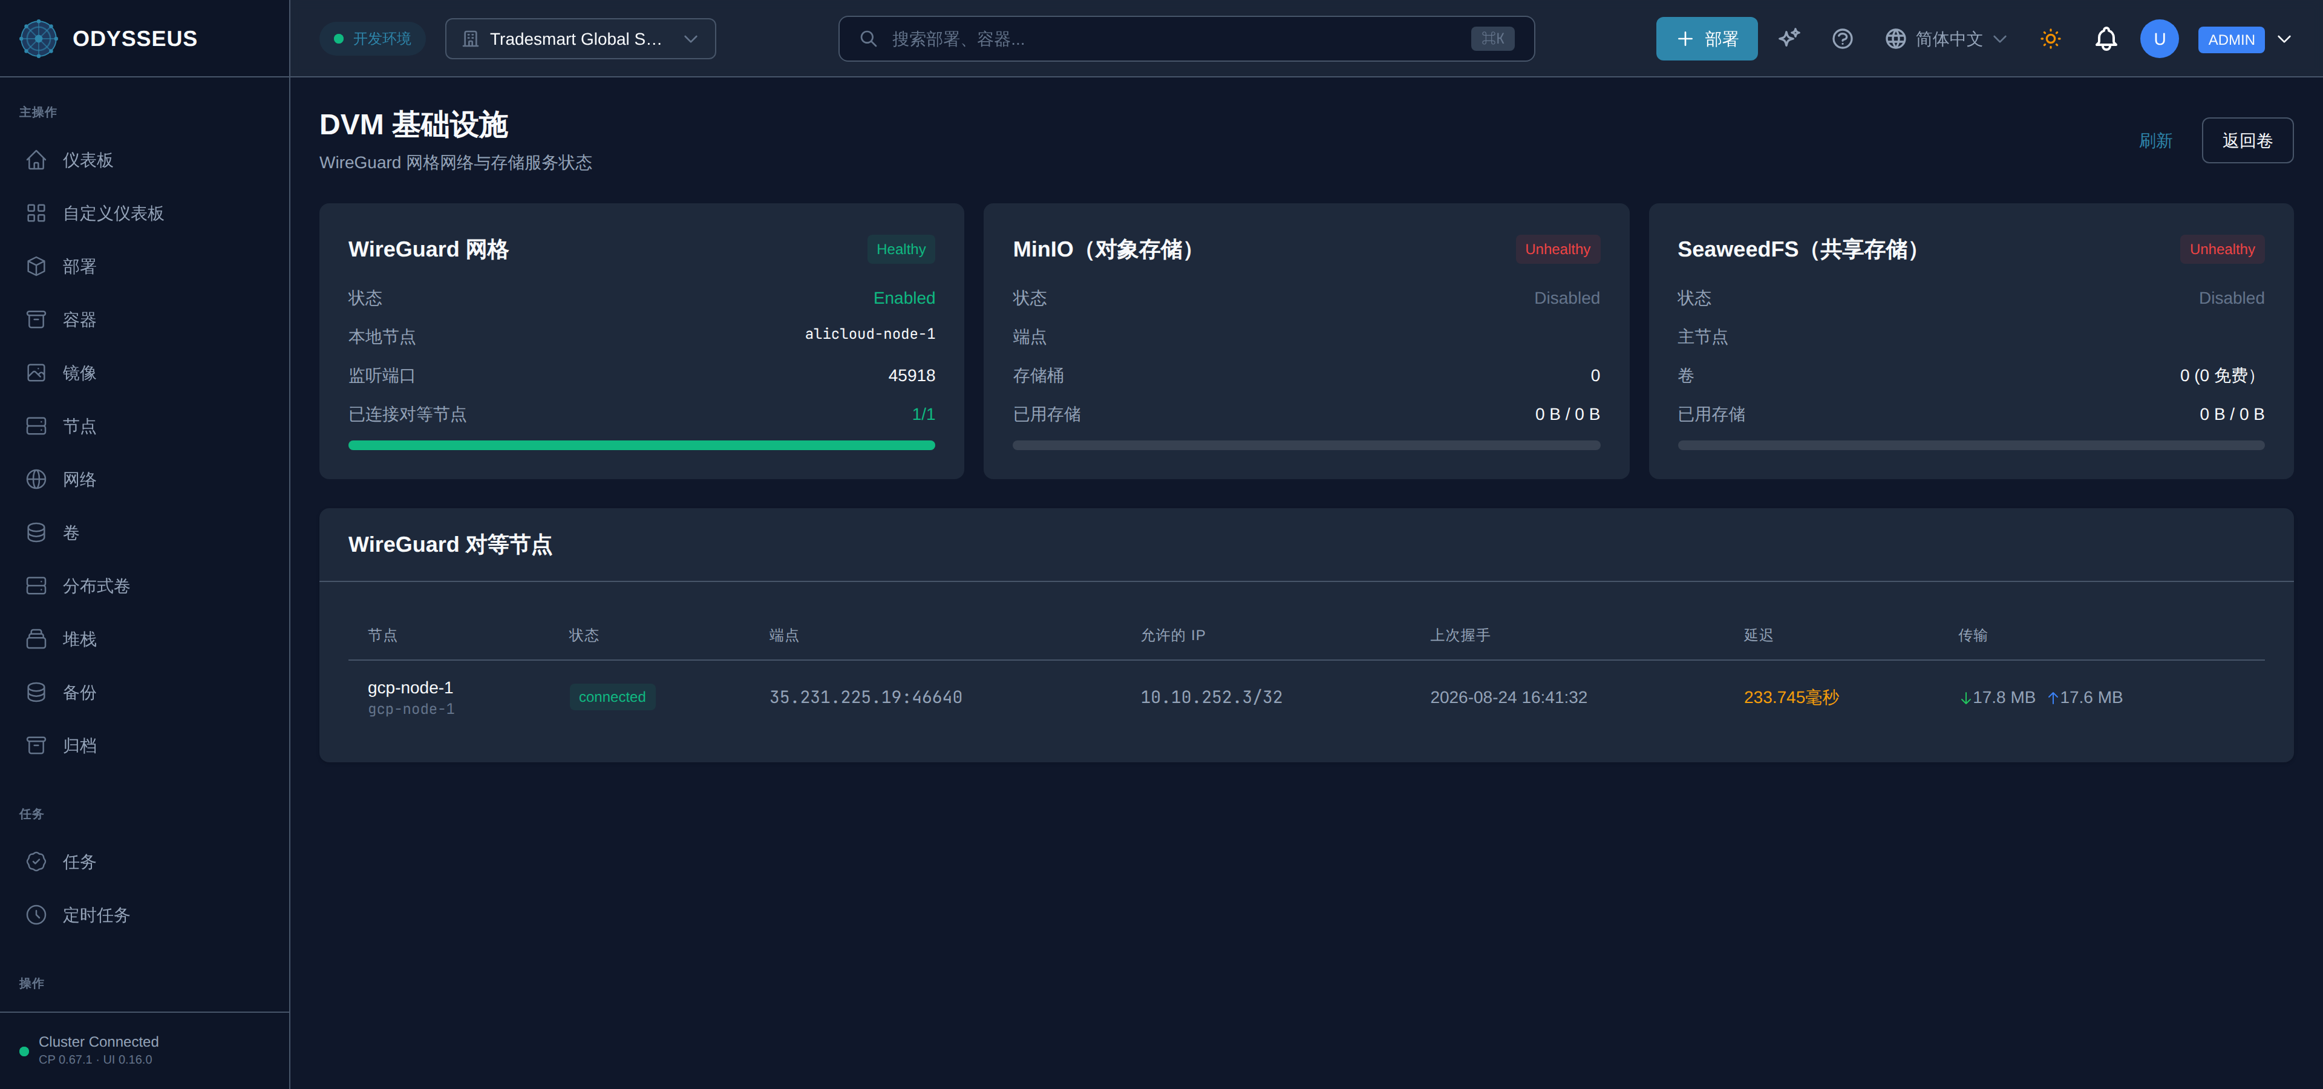The height and width of the screenshot is (1089, 2323).
Task: Click the 延迟 column header
Action: click(x=1757, y=635)
